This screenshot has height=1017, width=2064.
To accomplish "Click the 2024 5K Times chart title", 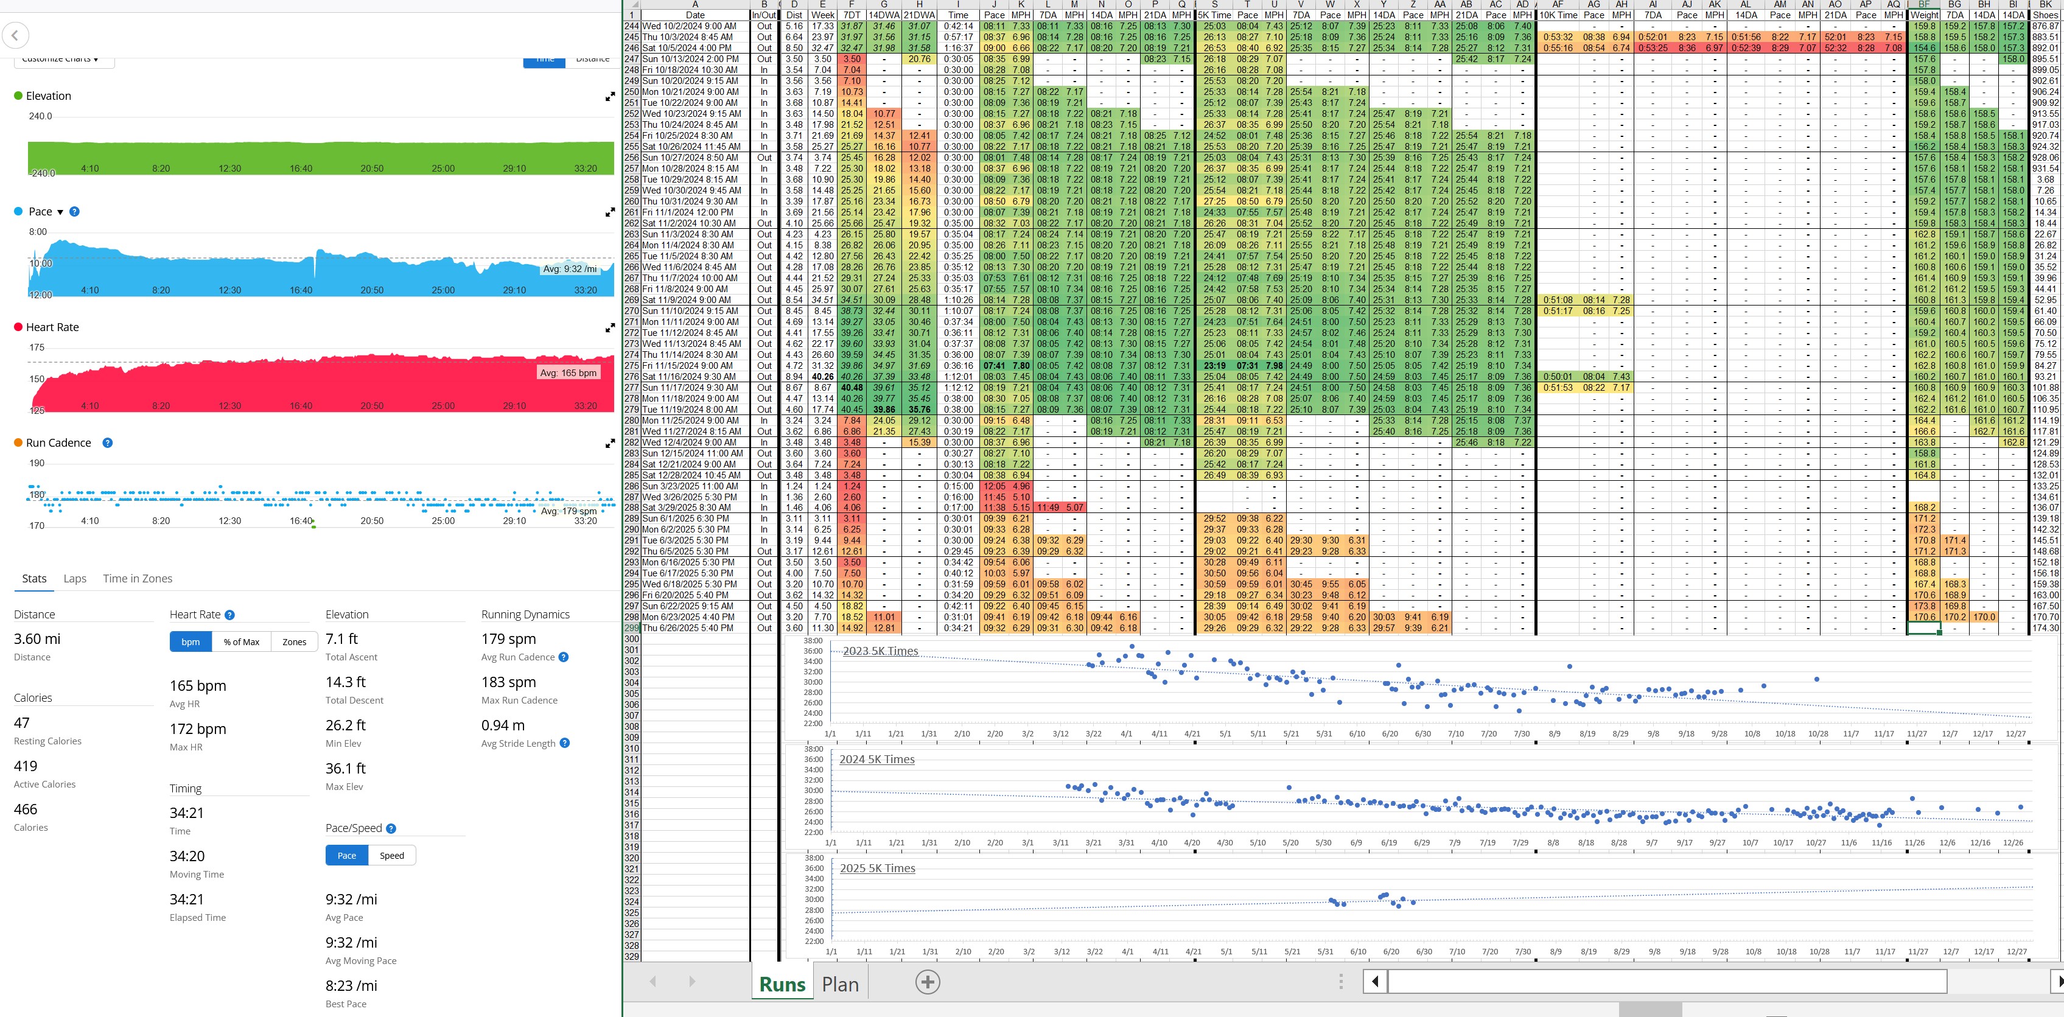I will (876, 759).
